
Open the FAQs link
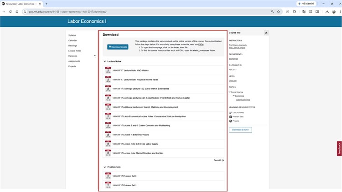tap(201, 45)
